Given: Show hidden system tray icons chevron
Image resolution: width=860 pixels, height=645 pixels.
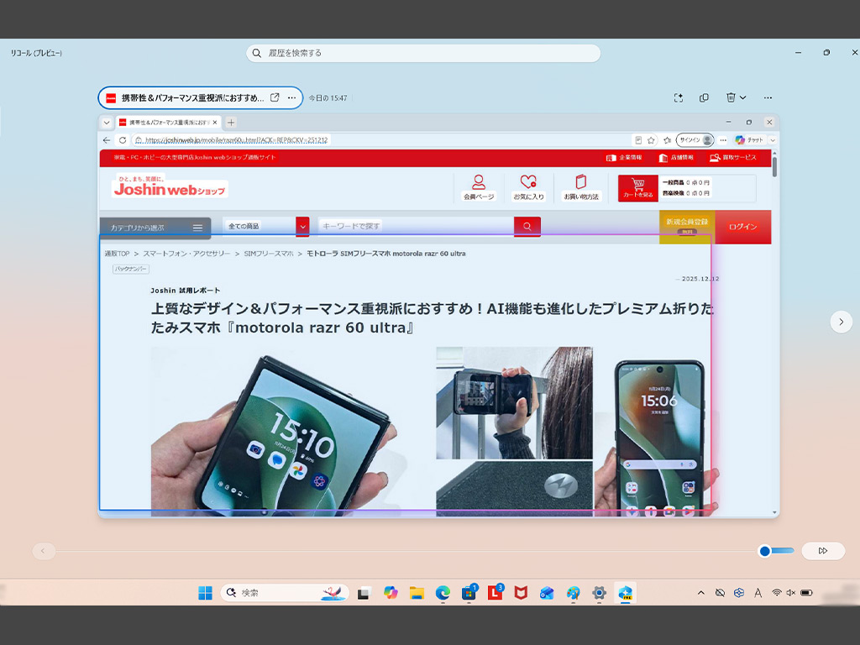Looking at the screenshot, I should 701,593.
